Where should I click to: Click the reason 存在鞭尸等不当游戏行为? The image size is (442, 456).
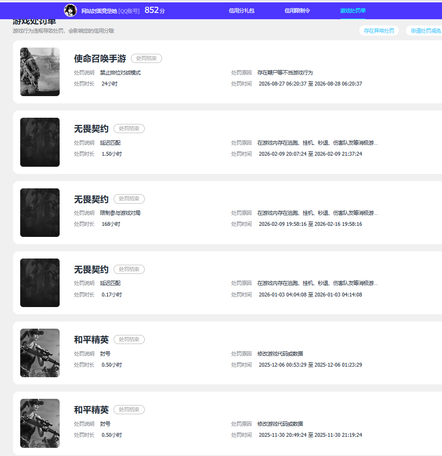point(285,73)
